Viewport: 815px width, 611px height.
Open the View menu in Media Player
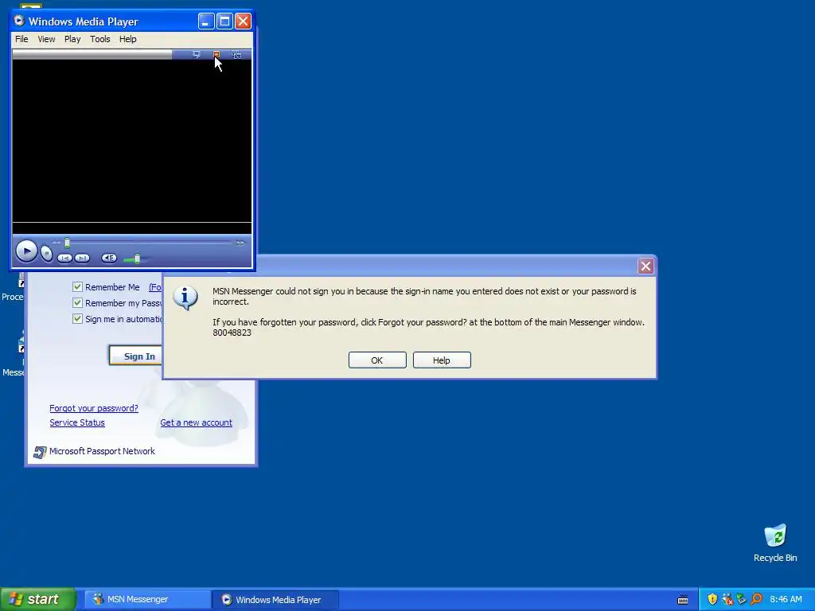click(x=46, y=39)
